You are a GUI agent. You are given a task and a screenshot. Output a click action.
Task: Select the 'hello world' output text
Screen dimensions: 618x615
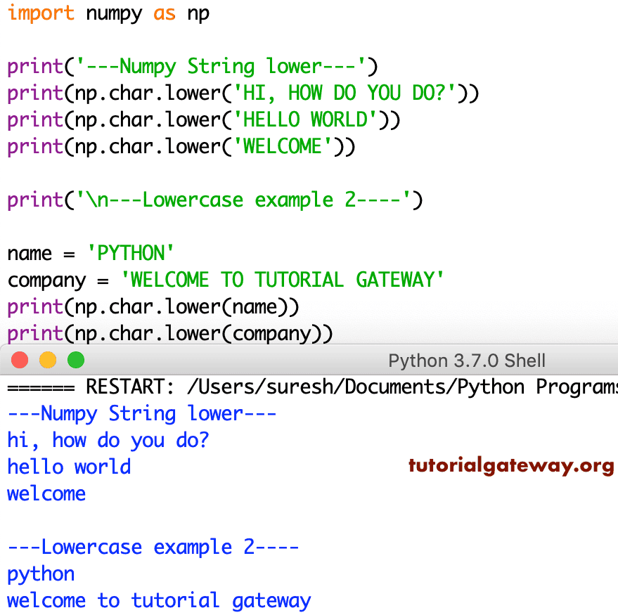(x=68, y=467)
